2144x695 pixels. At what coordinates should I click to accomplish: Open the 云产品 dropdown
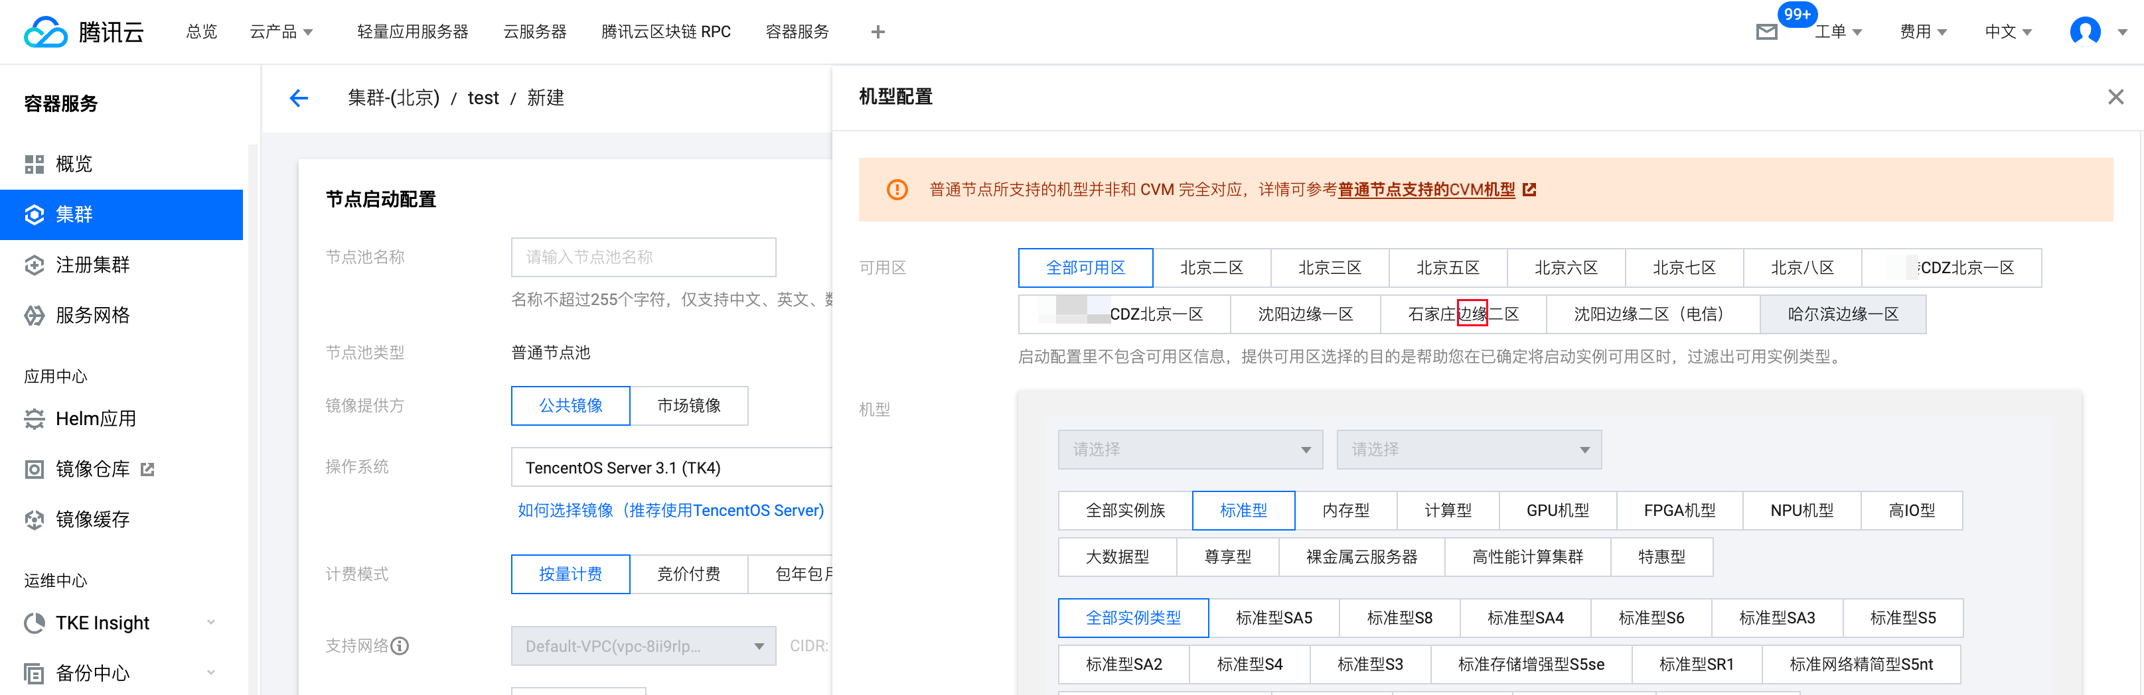(x=281, y=32)
